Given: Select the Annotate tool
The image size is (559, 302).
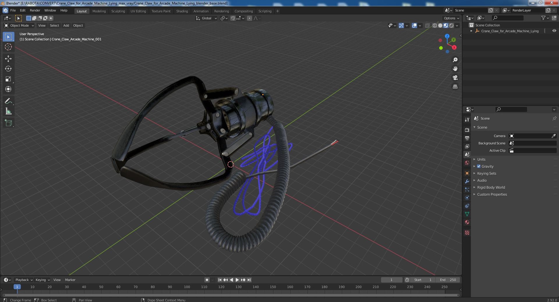Looking at the screenshot, I should pyautogui.click(x=8, y=101).
